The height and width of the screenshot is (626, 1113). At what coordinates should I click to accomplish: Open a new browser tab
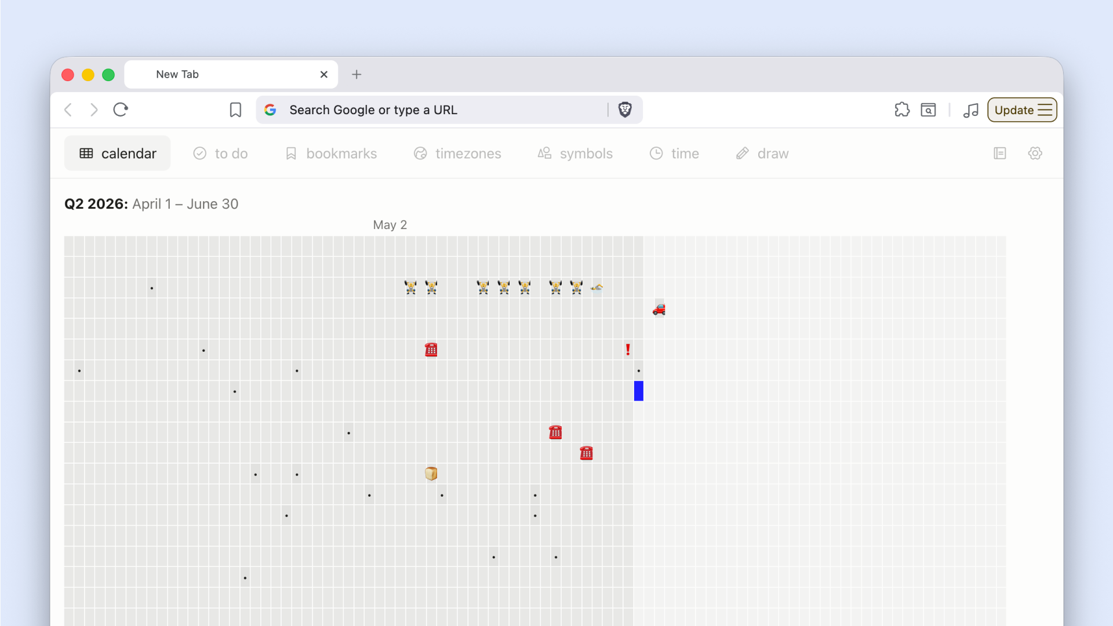click(x=357, y=74)
